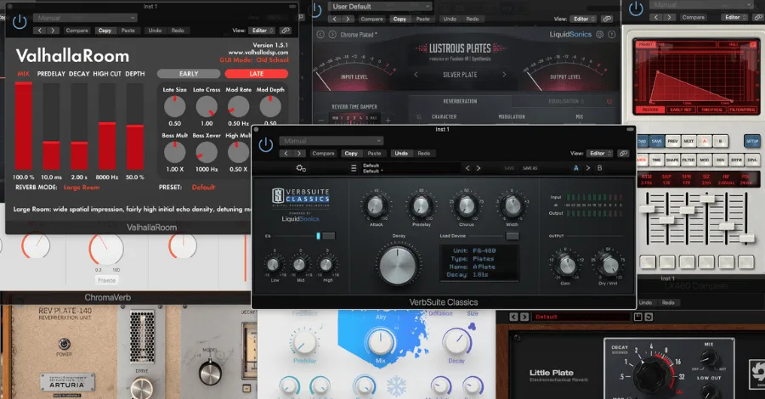Click previous arrow in Little Plate preset bar
765x399 pixels.
tap(513, 317)
